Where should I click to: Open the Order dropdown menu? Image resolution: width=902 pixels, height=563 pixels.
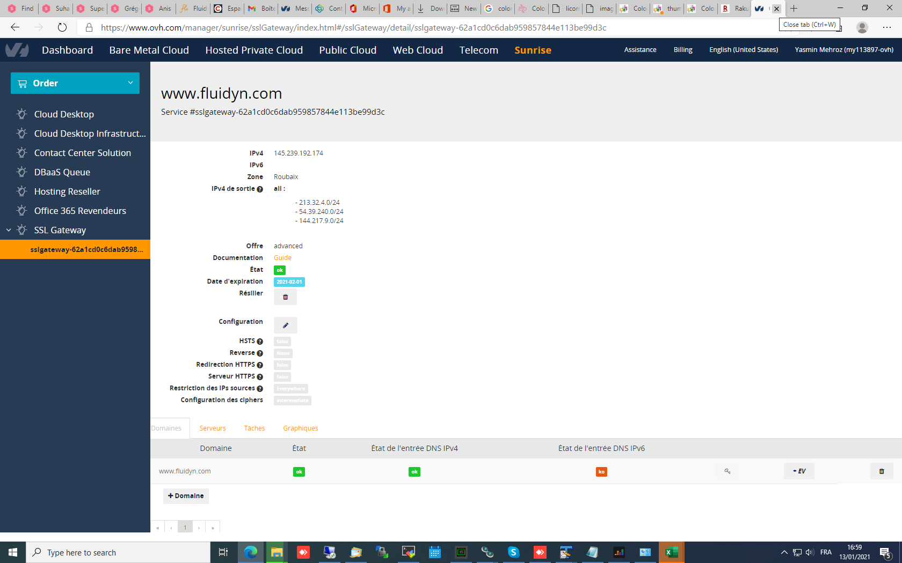pos(75,83)
